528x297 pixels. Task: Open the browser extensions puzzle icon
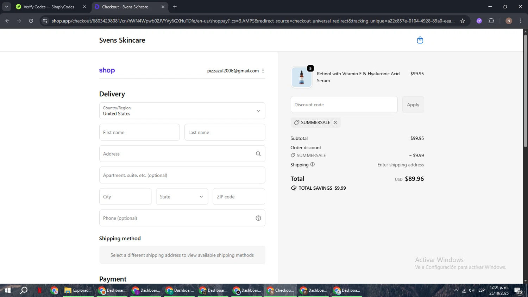pos(491,21)
